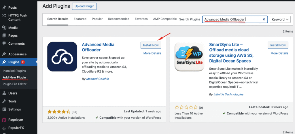The height and width of the screenshot is (134, 295).
Task: Click 'Last Updated: 1 week ago' text
Action: (x=142, y=112)
